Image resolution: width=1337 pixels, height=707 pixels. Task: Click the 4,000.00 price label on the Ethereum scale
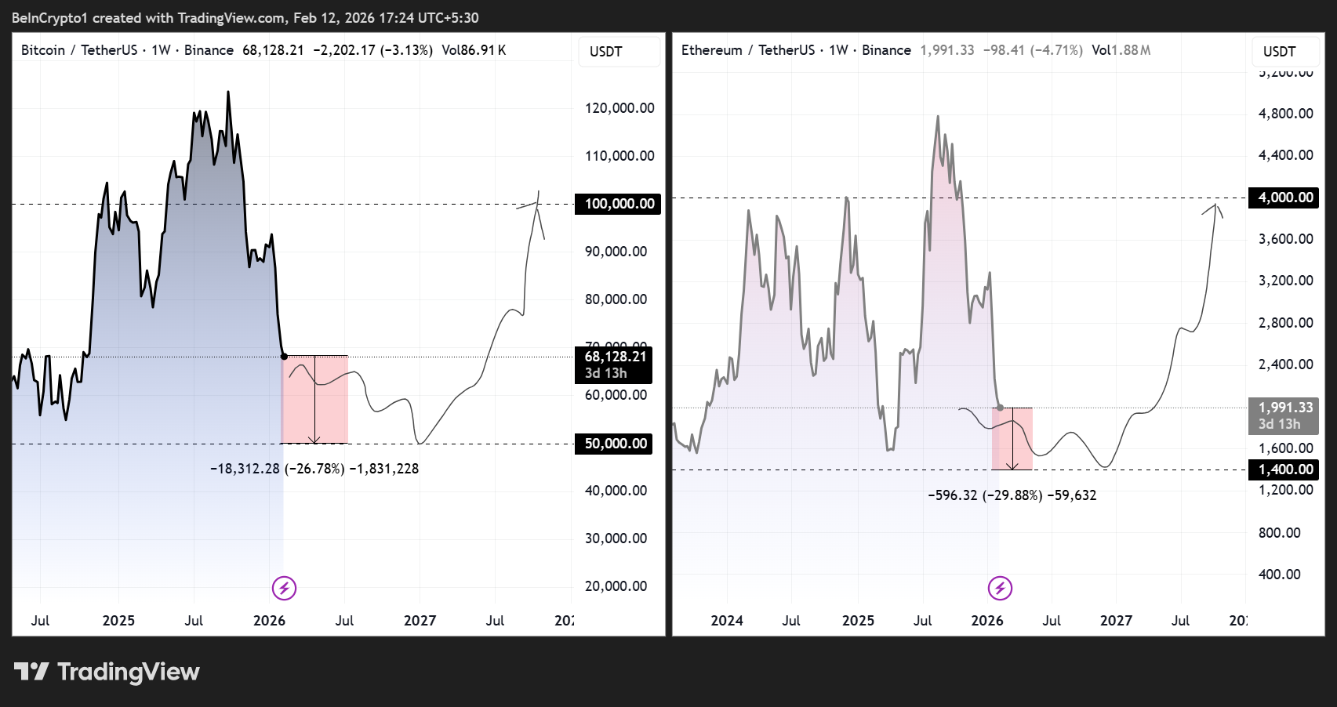click(x=1283, y=198)
